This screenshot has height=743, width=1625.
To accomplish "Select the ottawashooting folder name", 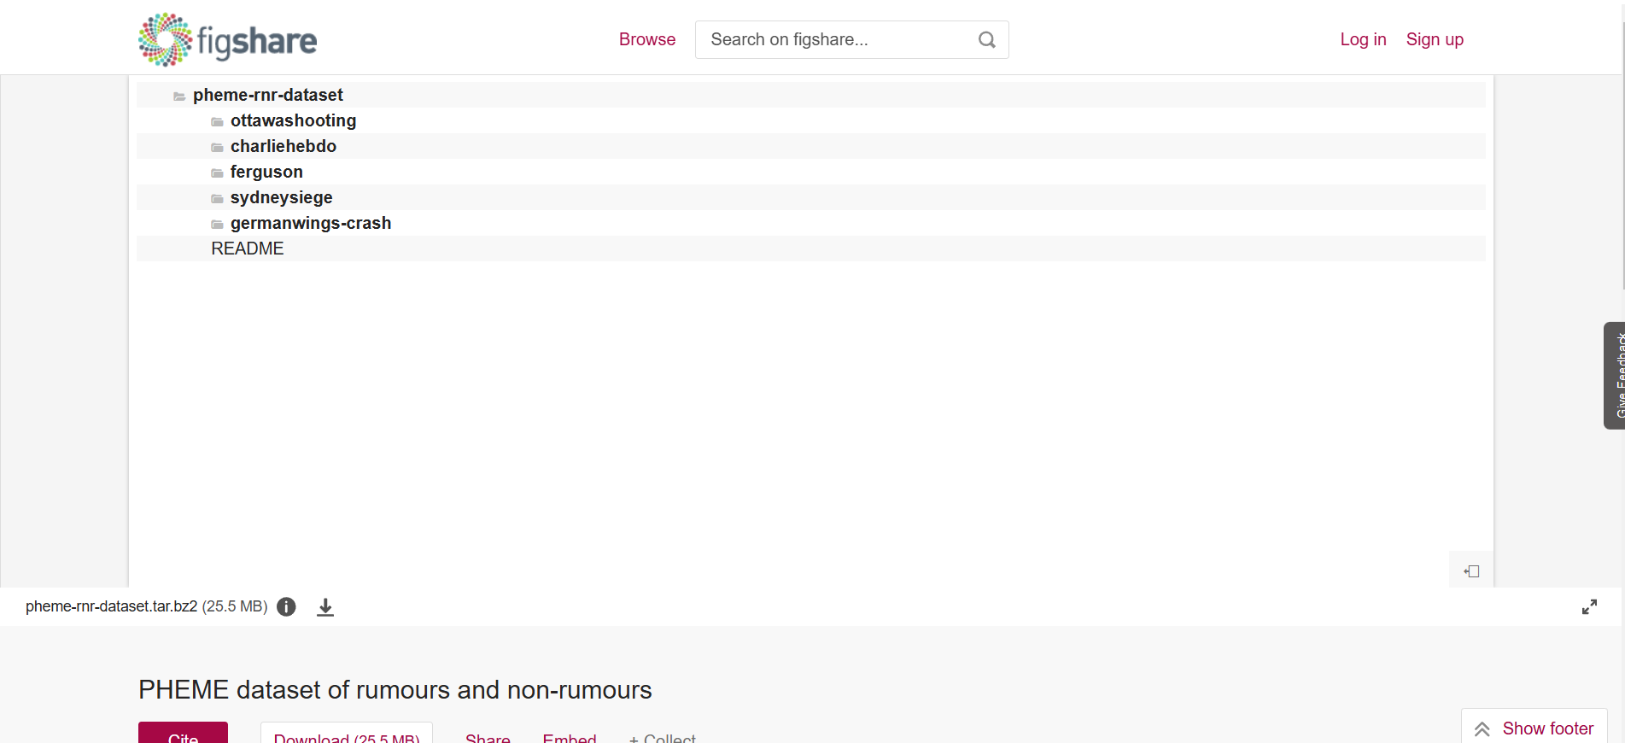I will tap(293, 120).
